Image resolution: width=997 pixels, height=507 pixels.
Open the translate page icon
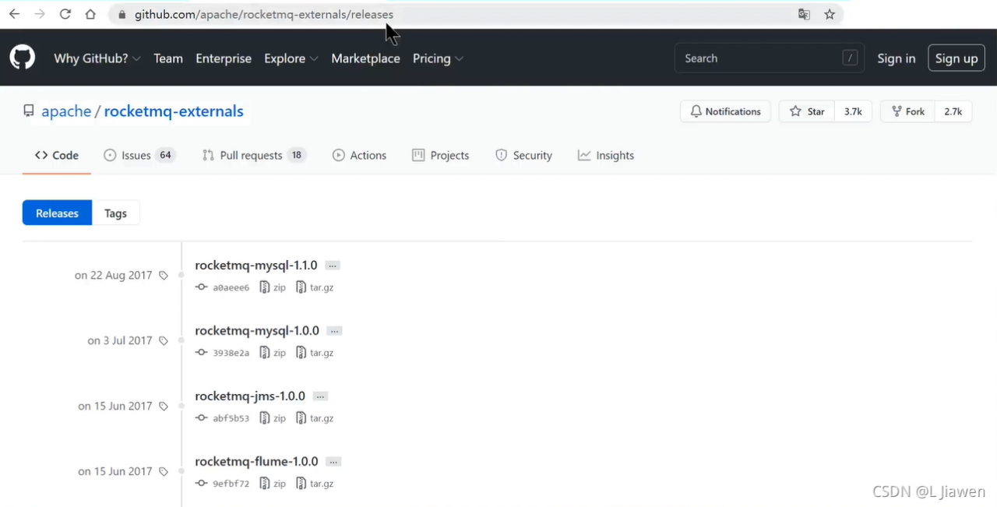click(x=804, y=14)
